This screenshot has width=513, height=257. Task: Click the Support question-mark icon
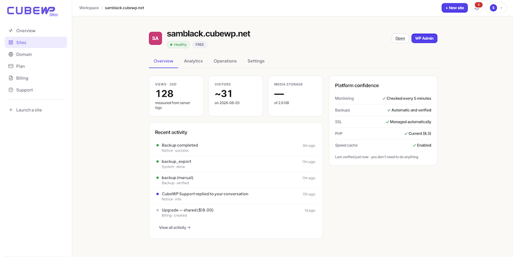coord(11,90)
